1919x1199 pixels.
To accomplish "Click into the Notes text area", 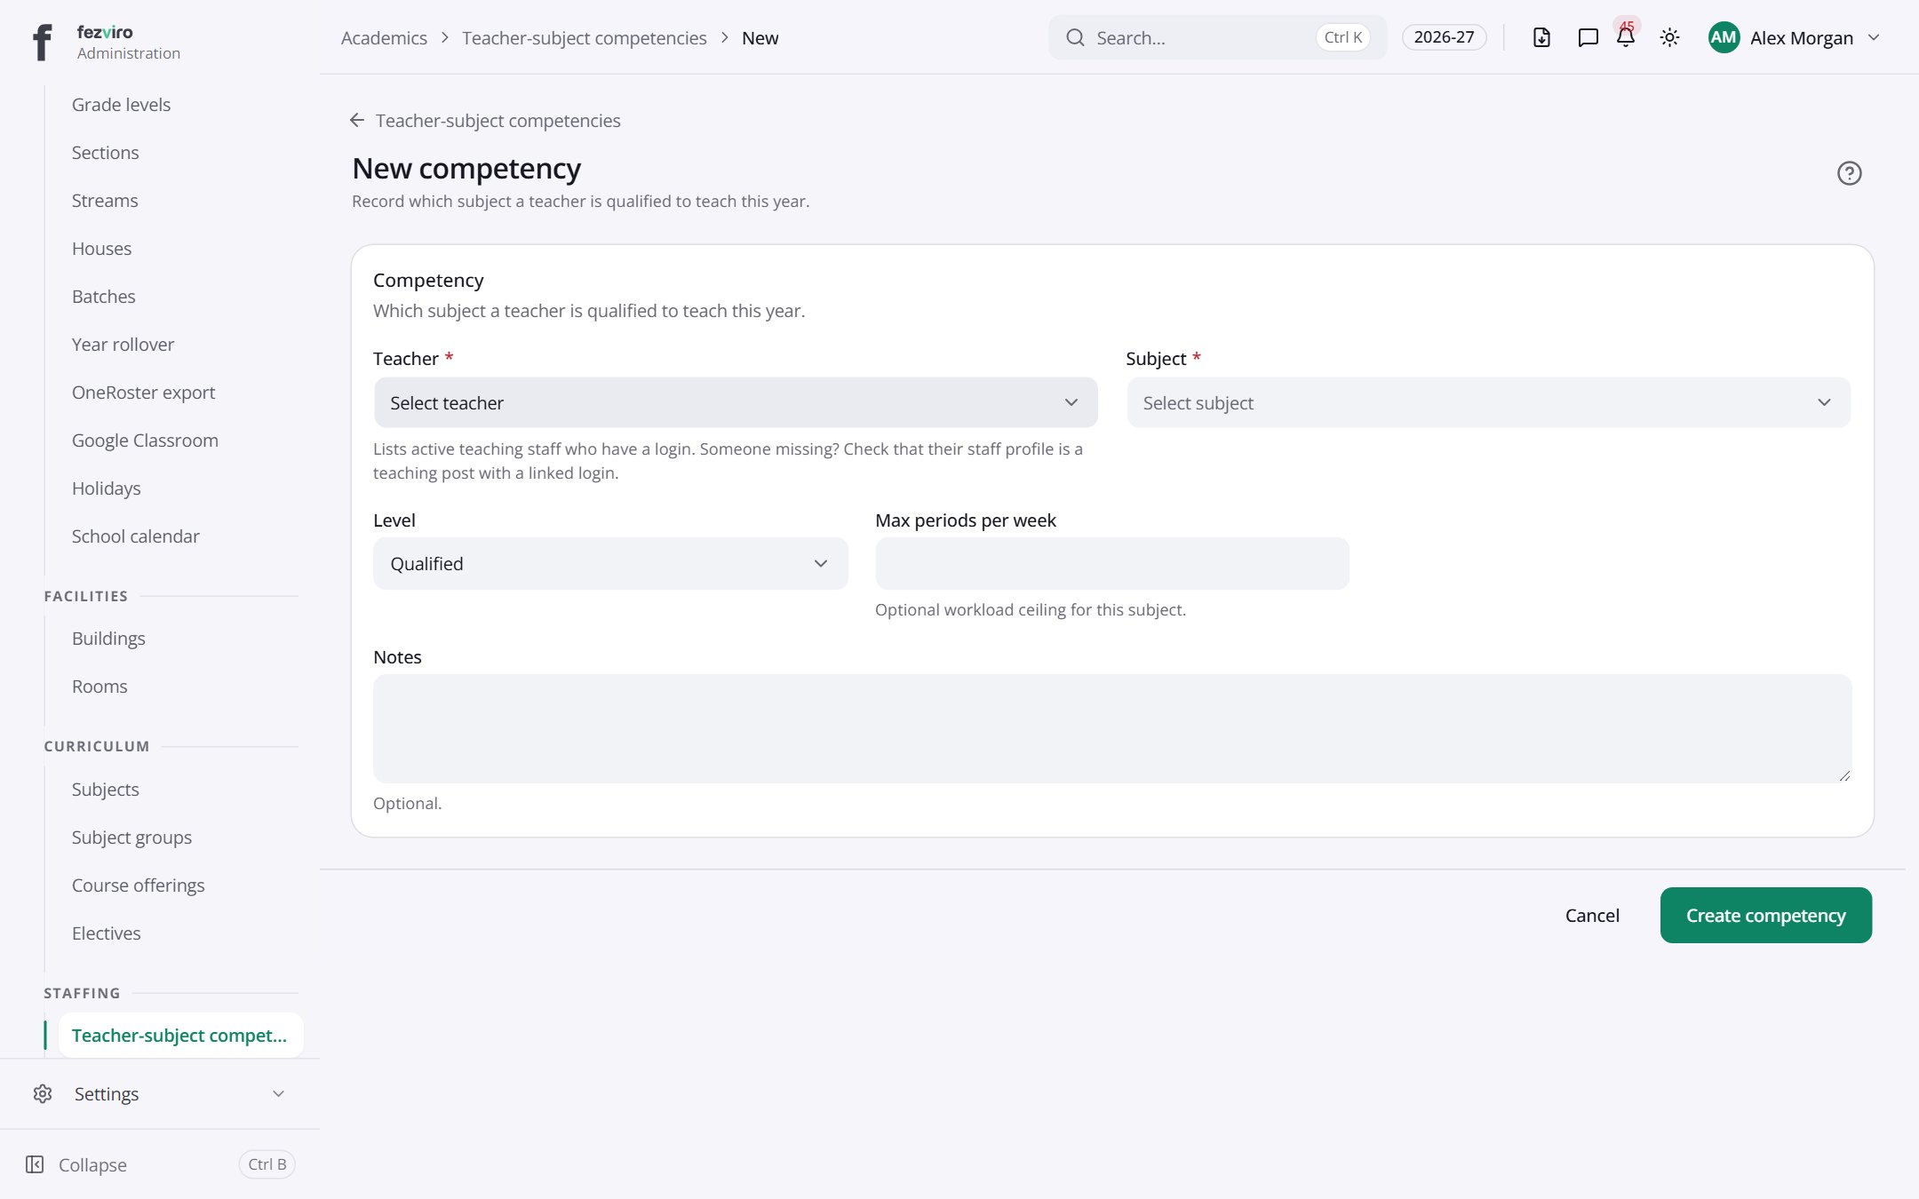I will (1112, 728).
